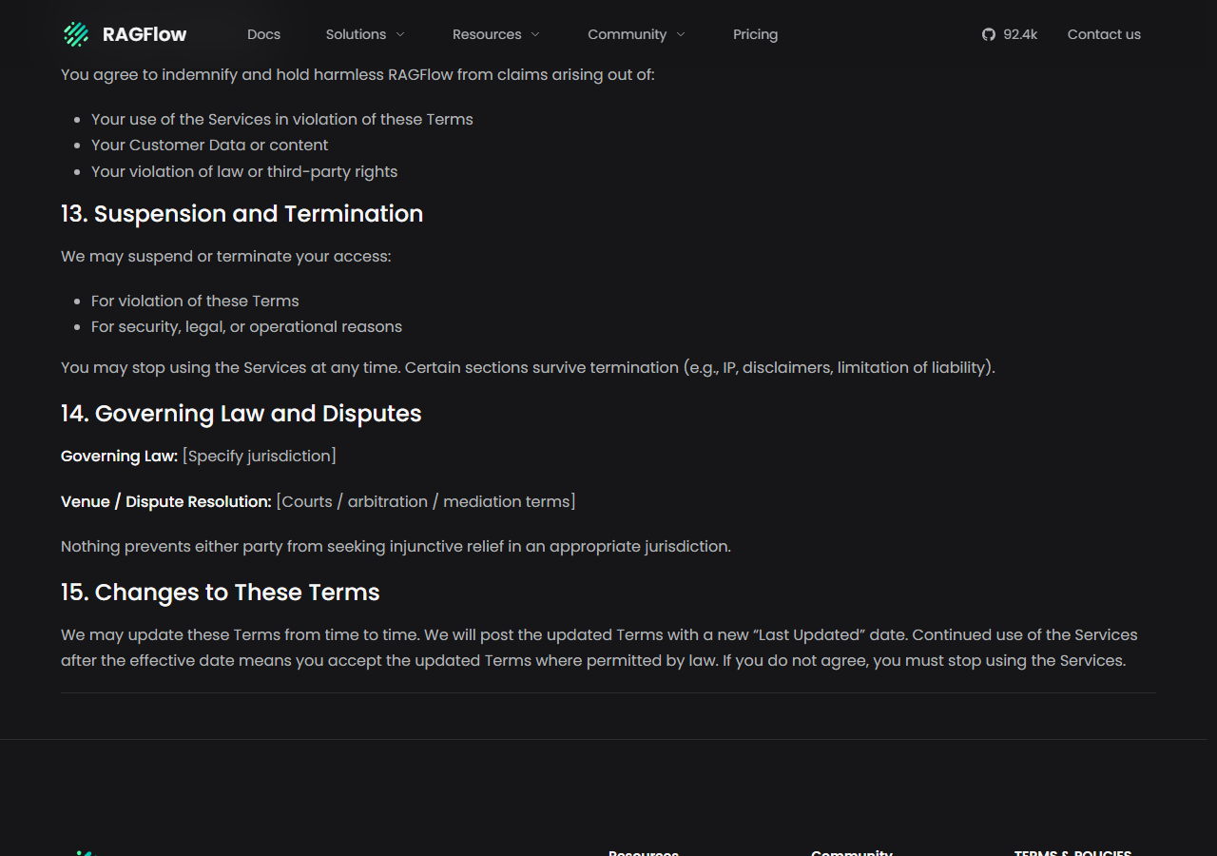Click 'Your use of the Services in violation' bullet

pyautogui.click(x=282, y=119)
